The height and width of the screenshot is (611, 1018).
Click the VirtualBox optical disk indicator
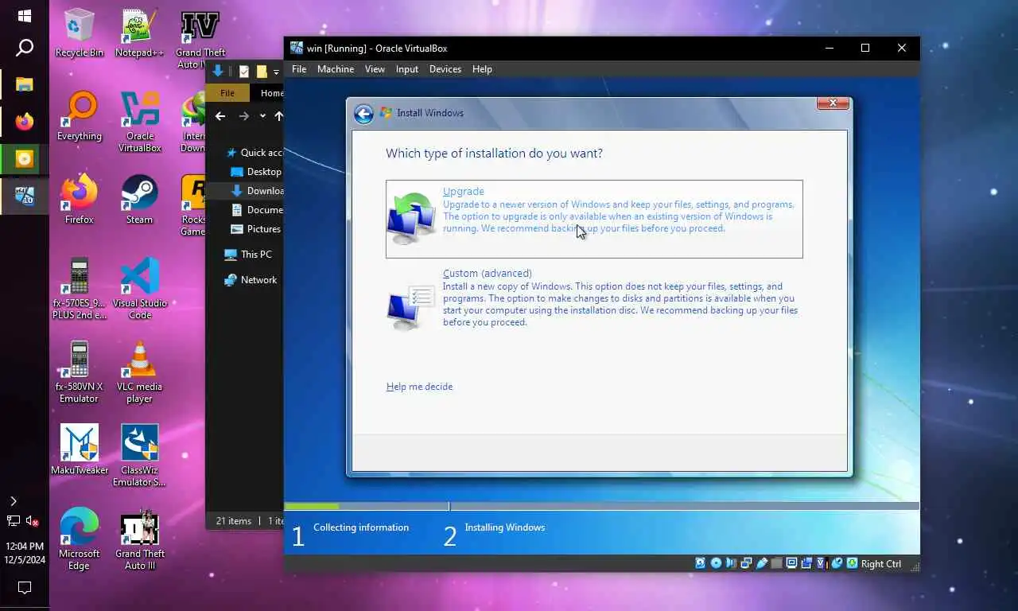tap(717, 563)
